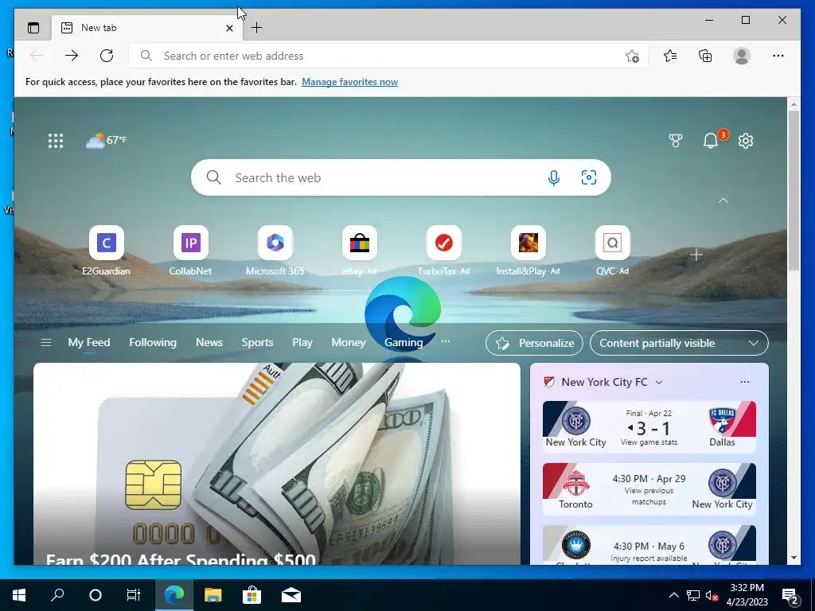Screen dimensions: 815x611
Task: Open New York City vs Dallas result
Action: (649, 426)
